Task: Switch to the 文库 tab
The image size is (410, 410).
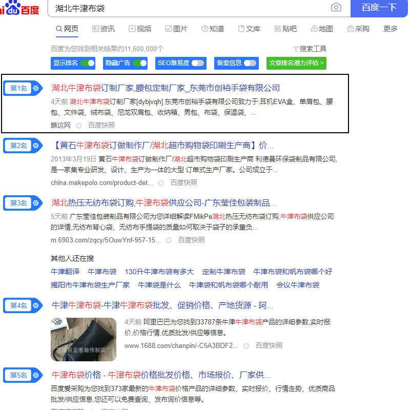Action: (x=249, y=29)
